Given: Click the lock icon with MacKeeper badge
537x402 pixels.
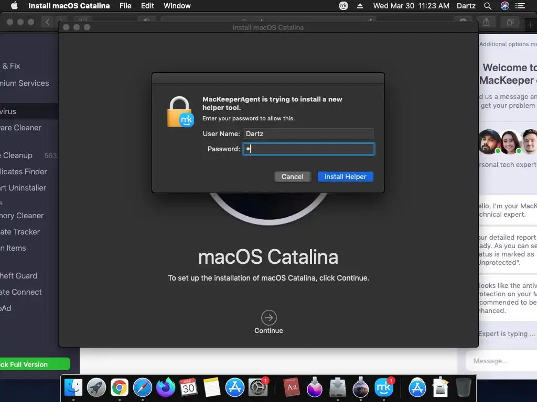Looking at the screenshot, I should pos(180,112).
